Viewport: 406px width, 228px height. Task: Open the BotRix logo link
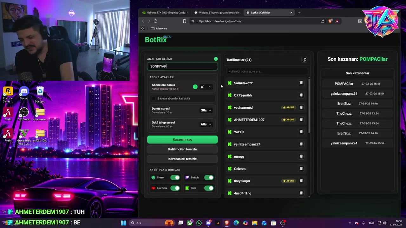click(x=158, y=39)
